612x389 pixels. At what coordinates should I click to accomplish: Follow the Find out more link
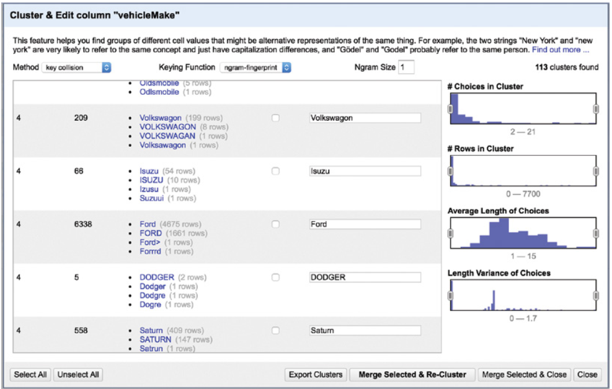(561, 50)
